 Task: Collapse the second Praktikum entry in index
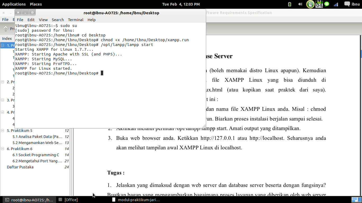[x=2, y=82]
